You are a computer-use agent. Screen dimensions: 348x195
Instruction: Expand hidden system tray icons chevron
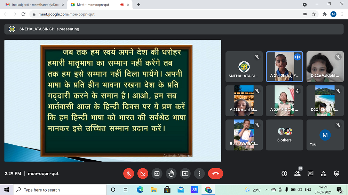tap(267, 190)
